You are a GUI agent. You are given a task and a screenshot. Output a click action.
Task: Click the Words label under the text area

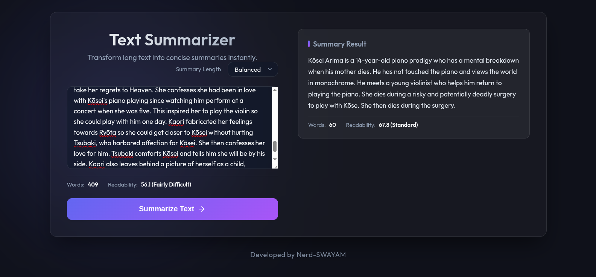75,184
